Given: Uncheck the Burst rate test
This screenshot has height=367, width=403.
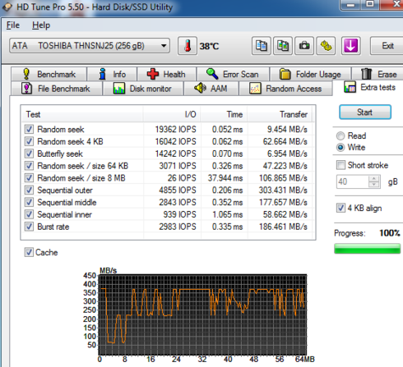Looking at the screenshot, I should click(29, 227).
